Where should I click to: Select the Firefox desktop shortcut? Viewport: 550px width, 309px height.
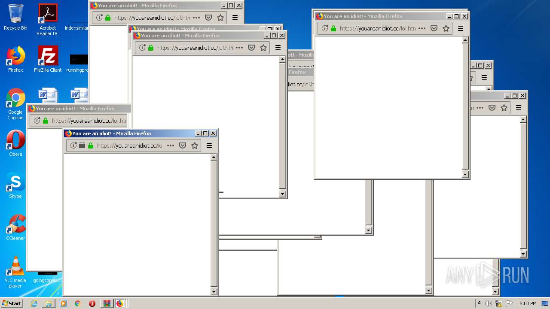coord(15,59)
